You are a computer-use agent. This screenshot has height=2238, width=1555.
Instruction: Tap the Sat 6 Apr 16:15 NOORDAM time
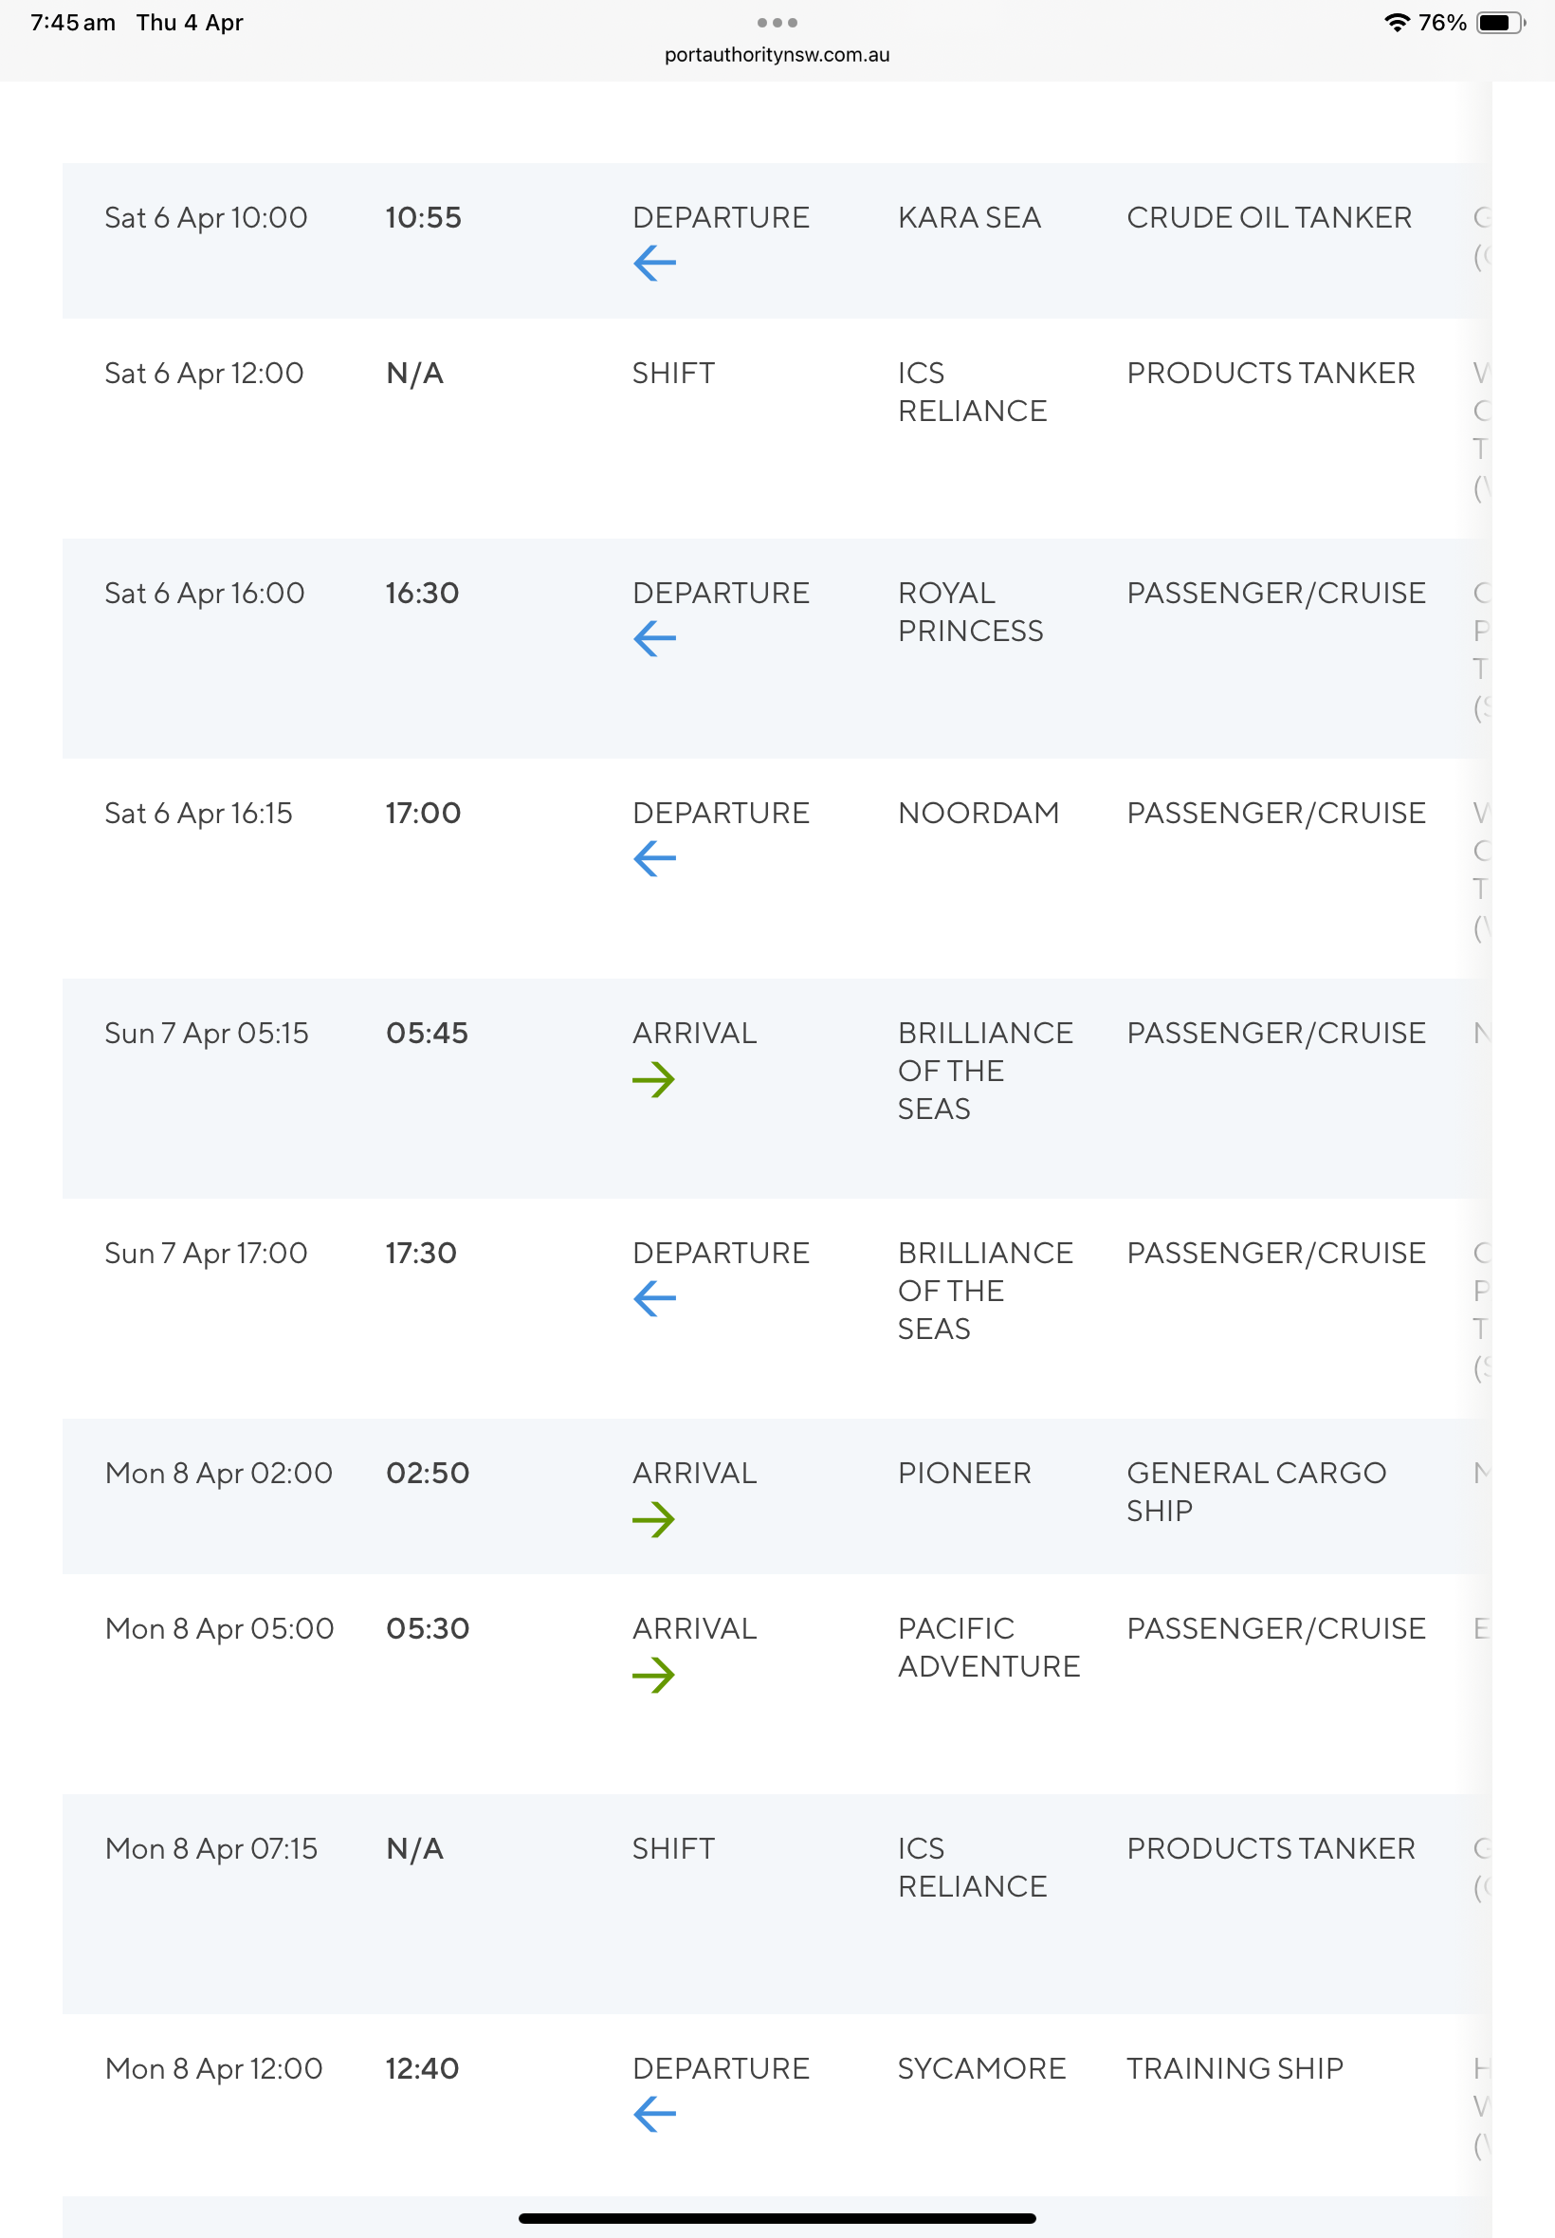click(199, 813)
